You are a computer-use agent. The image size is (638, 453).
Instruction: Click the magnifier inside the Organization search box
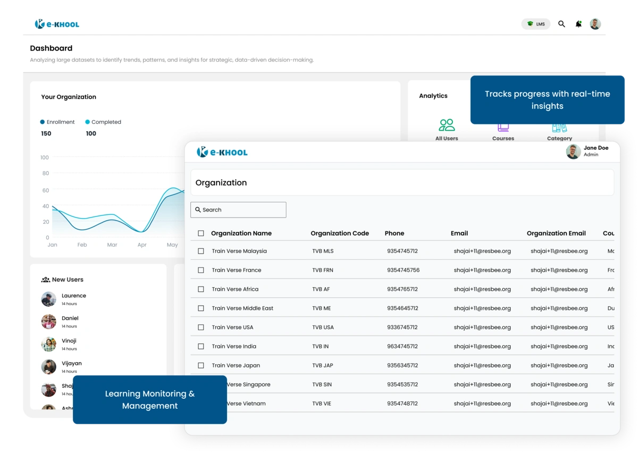[x=197, y=209]
